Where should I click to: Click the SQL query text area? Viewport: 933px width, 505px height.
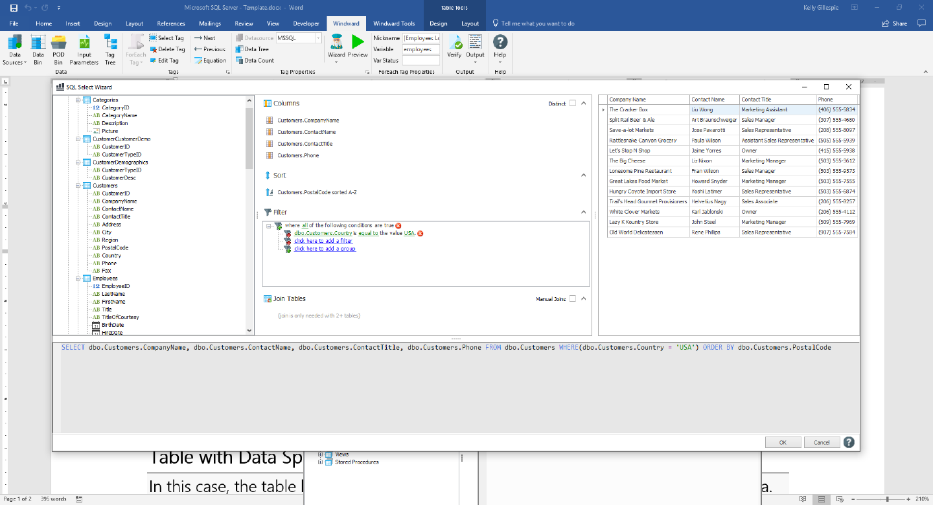click(x=456, y=387)
